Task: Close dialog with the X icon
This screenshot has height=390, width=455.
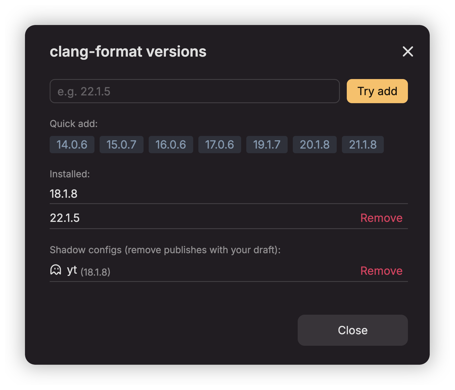Action: tap(408, 52)
